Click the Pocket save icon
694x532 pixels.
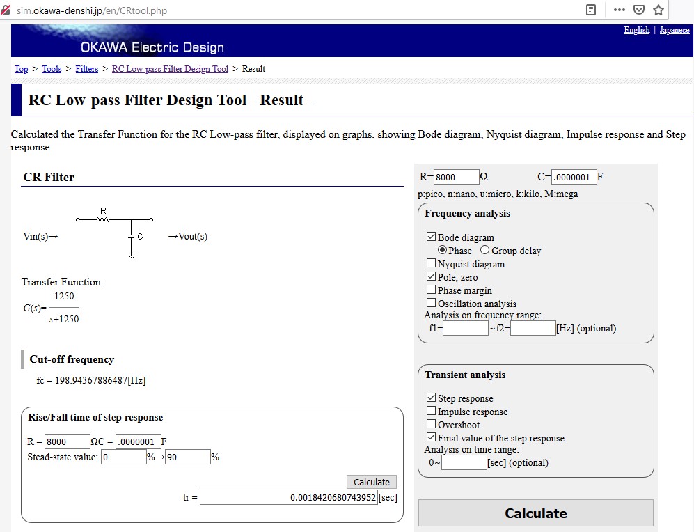(x=639, y=10)
